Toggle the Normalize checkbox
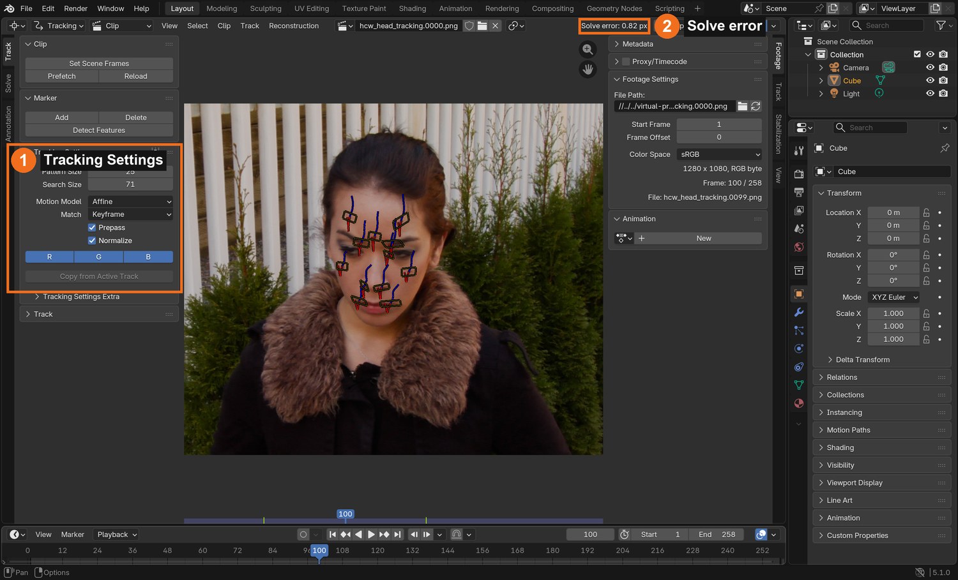 click(92, 241)
